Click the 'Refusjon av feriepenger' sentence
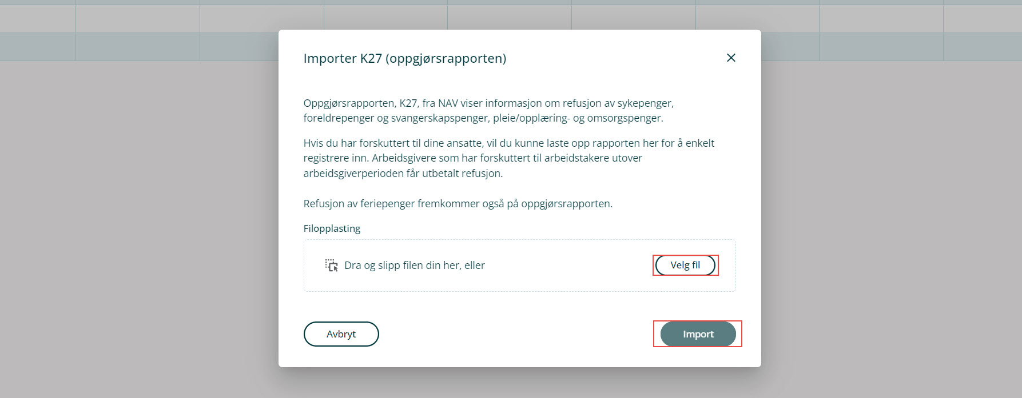Viewport: 1022px width, 398px height. coord(458,204)
